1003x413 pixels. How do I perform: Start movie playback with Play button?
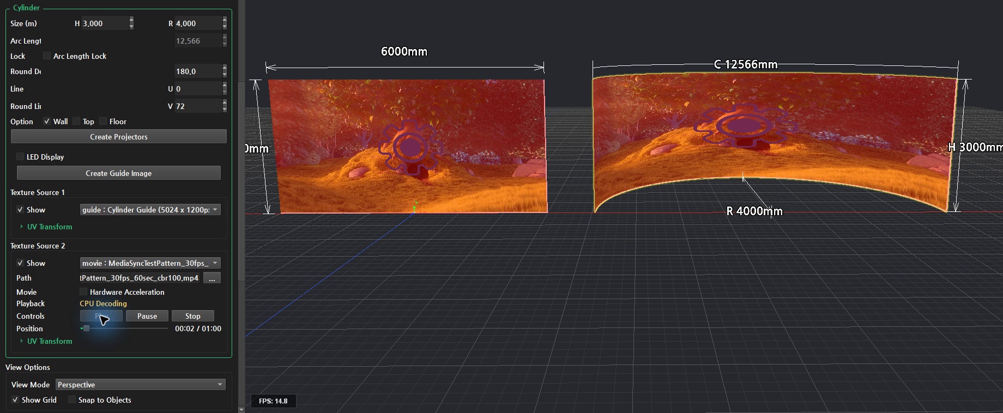pos(101,316)
